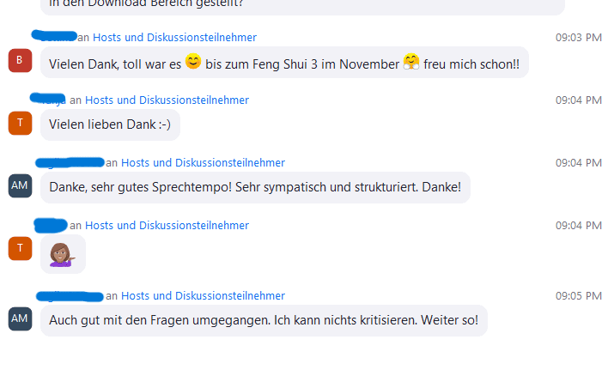Click the AM avatar beside the 'Weiter so!' message

[x=20, y=318]
